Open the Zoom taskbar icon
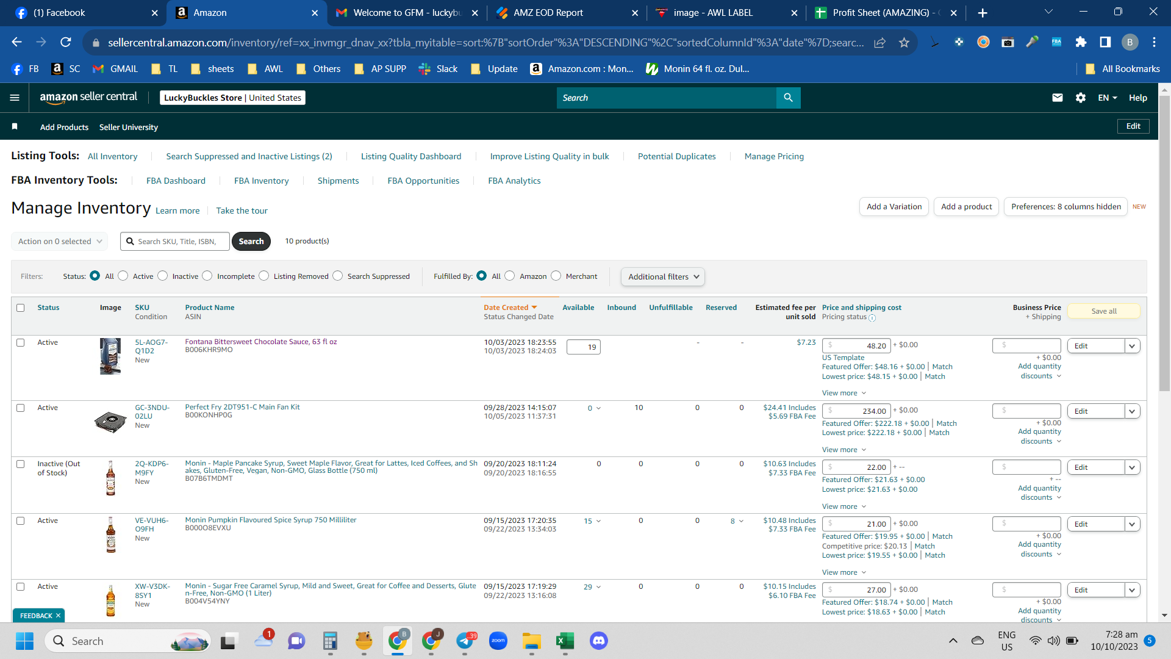1171x659 pixels. coord(498,641)
